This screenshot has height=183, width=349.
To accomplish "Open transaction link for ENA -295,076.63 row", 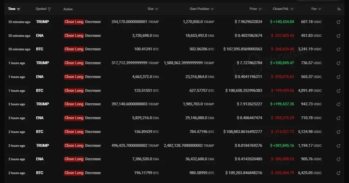I will pyautogui.click(x=338, y=77).
